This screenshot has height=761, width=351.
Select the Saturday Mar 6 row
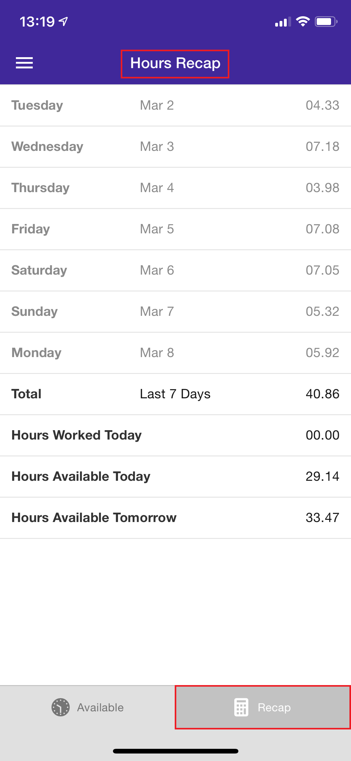(x=175, y=270)
